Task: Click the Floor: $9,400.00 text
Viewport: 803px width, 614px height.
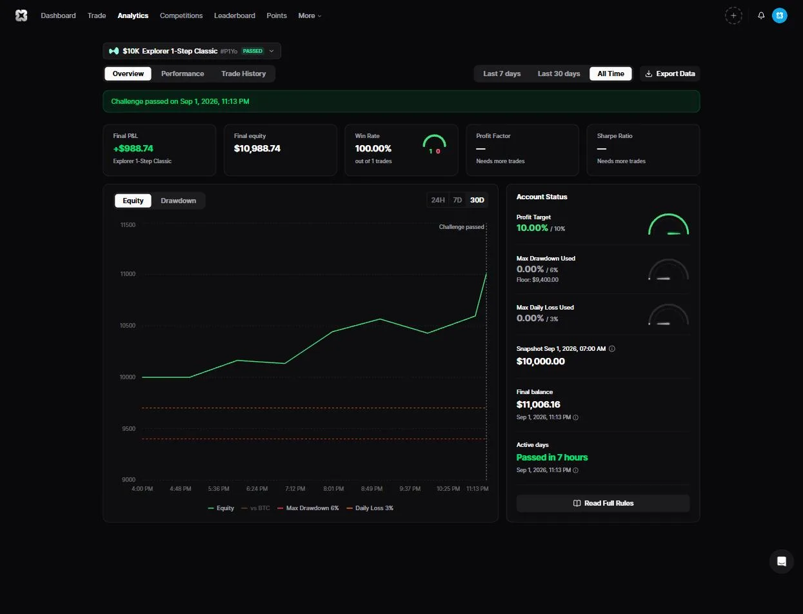Action: (537, 280)
